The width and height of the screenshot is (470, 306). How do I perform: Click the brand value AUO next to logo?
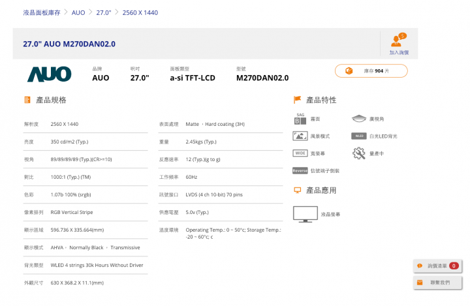[101, 78]
